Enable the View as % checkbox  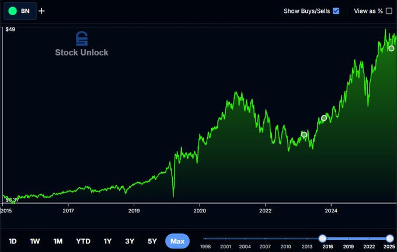[389, 10]
